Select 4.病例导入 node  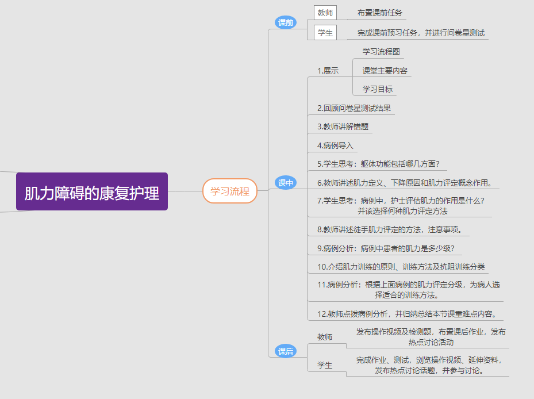coord(335,145)
